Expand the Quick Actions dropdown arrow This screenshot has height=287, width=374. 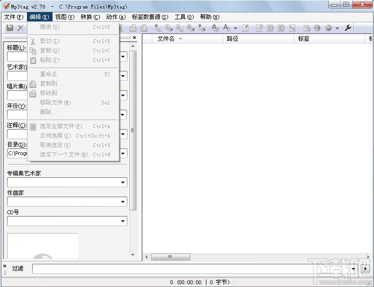coord(235,28)
